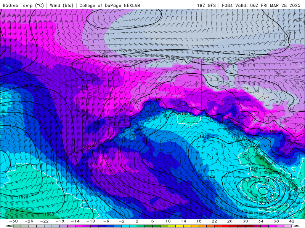Click the FRI MAR 28 2025 valid date
This screenshot has height=228, width=305.
281,5
